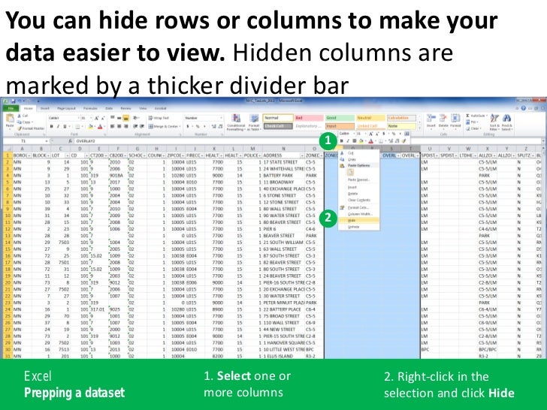The image size is (547, 410).
Task: Click the Copy icon in Clipboard group
Action: (20, 122)
